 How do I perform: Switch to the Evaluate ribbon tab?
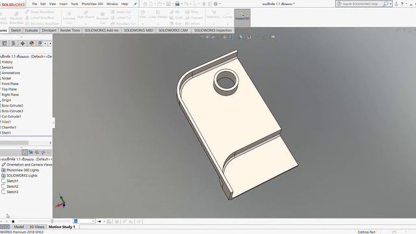tap(31, 31)
